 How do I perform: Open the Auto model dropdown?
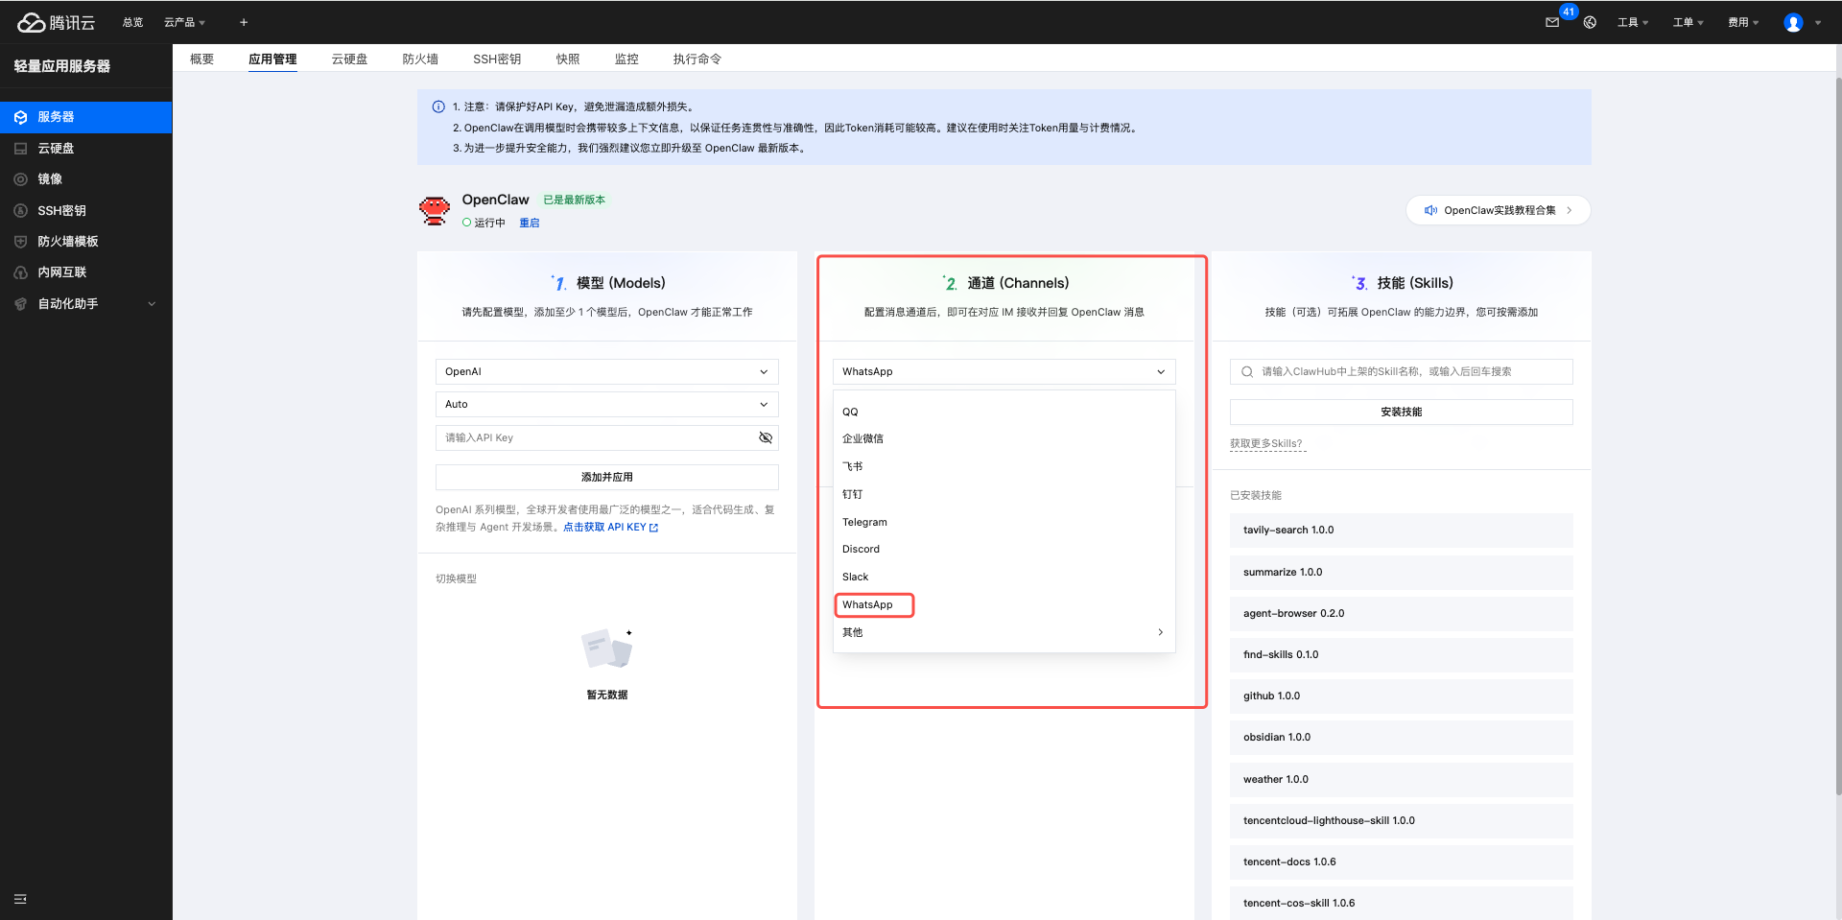(606, 405)
